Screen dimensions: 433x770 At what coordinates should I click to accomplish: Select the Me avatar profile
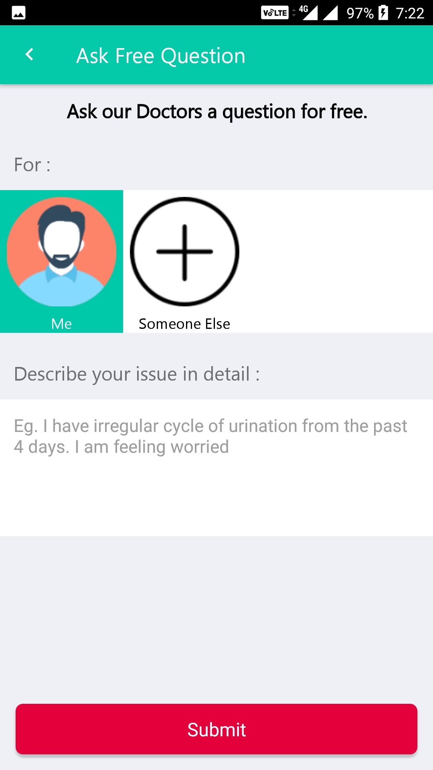pos(61,261)
